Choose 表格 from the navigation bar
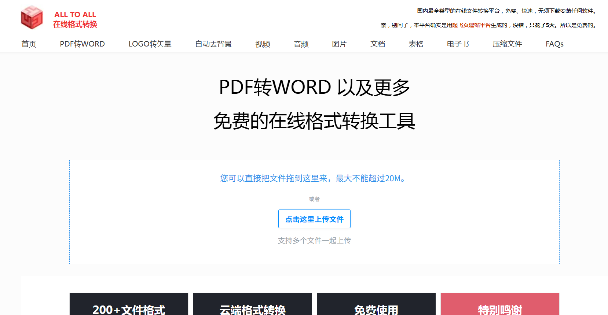The height and width of the screenshot is (315, 608). tap(416, 44)
